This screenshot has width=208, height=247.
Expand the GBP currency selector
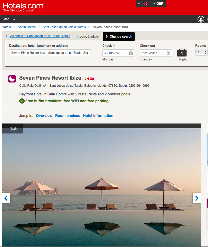point(158,4)
